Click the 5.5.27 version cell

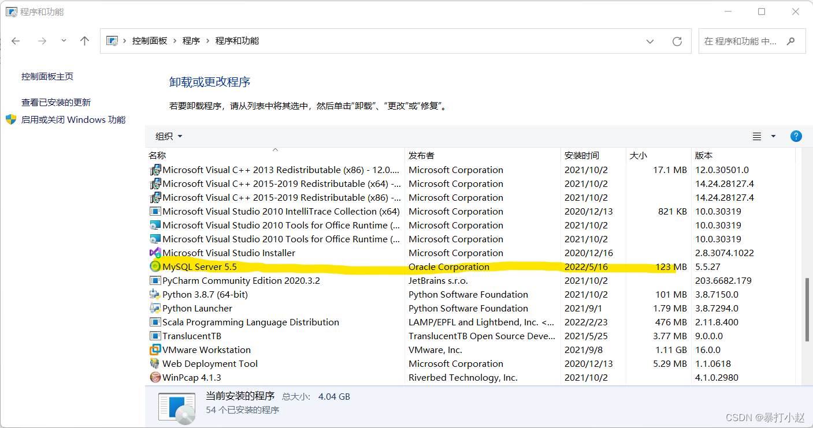coord(708,267)
